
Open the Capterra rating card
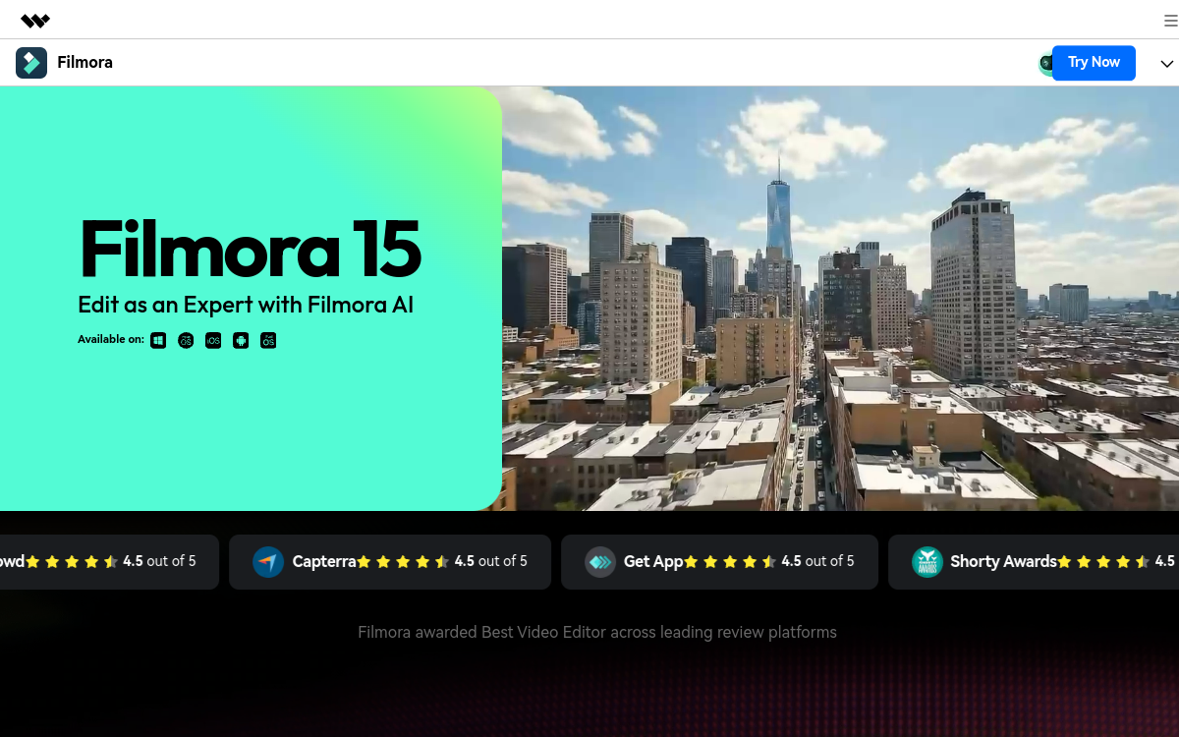tap(390, 562)
